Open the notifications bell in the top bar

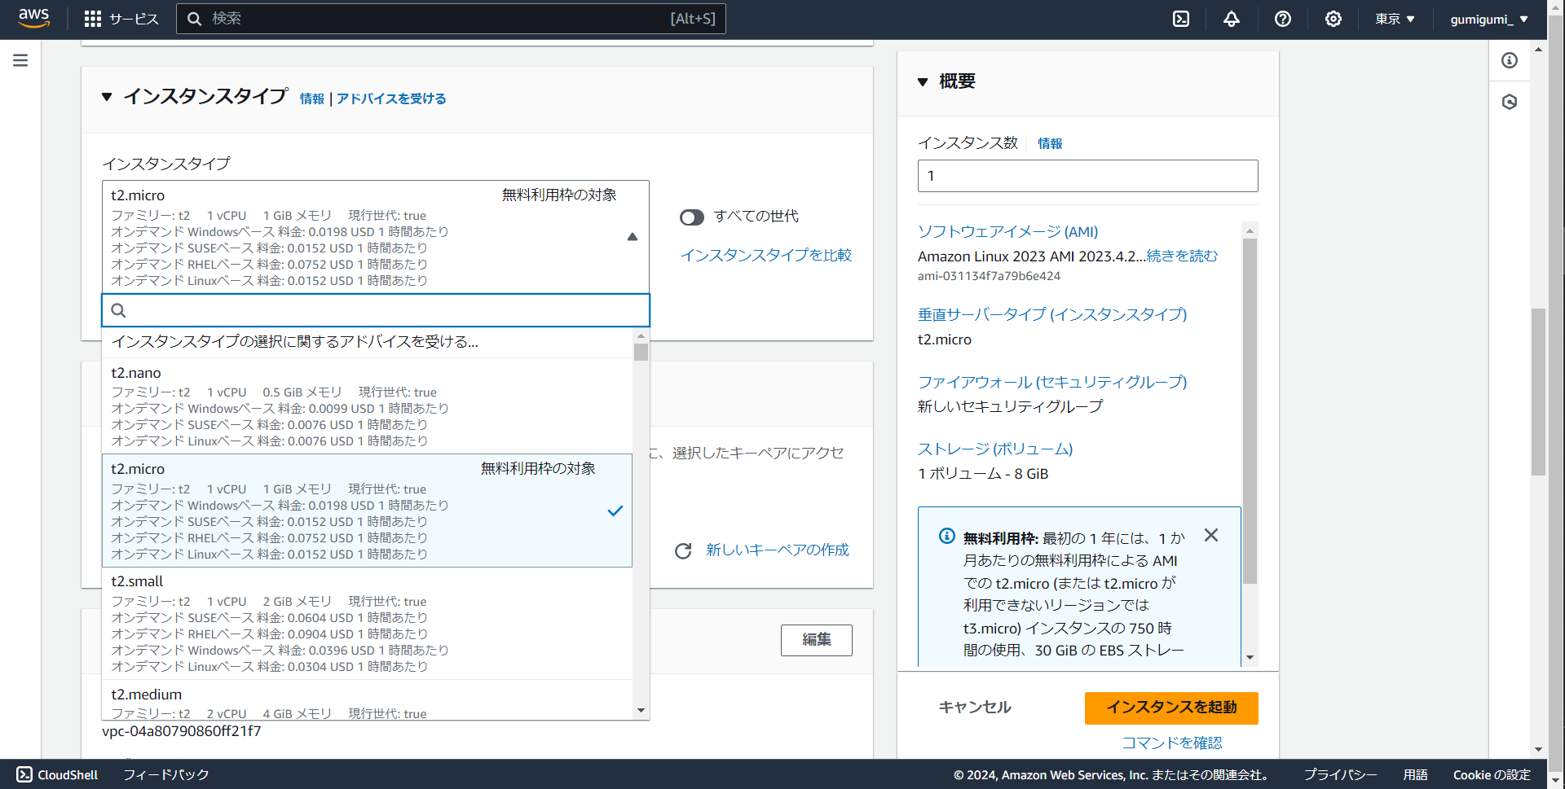pyautogui.click(x=1231, y=18)
